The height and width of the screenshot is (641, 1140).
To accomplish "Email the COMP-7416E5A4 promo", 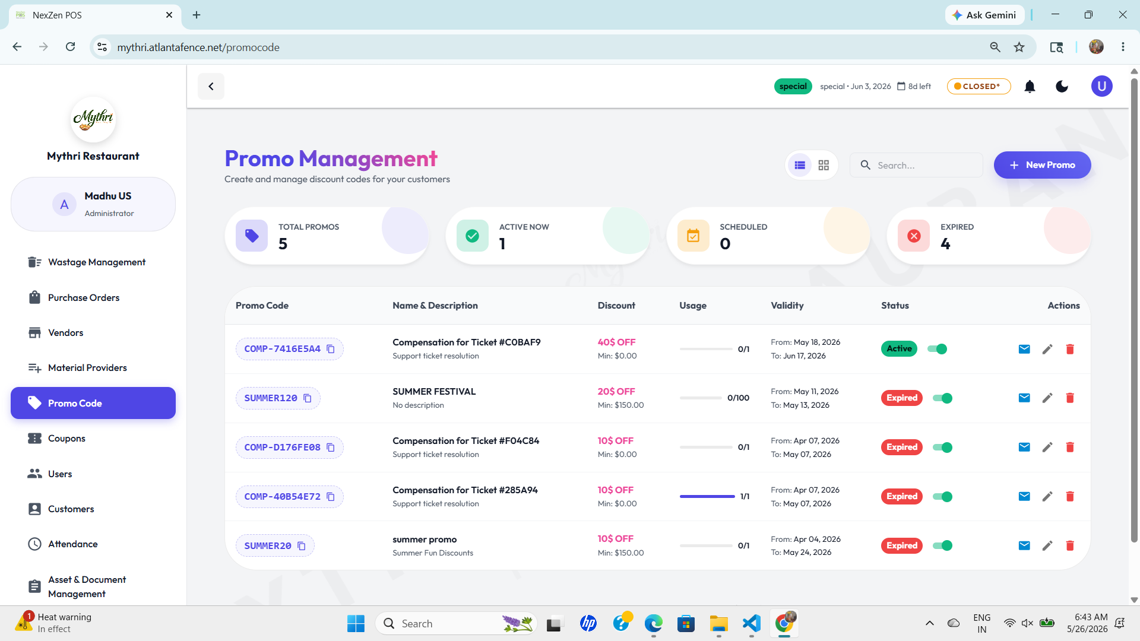I will pyautogui.click(x=1024, y=349).
